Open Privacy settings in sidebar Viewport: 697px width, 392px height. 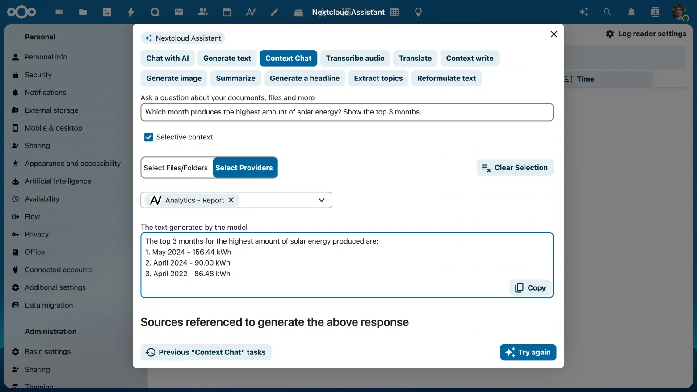[37, 235]
